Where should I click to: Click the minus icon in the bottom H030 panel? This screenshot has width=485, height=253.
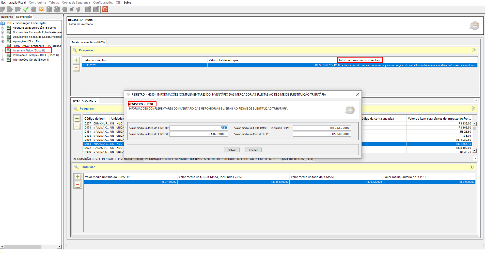pos(78,185)
